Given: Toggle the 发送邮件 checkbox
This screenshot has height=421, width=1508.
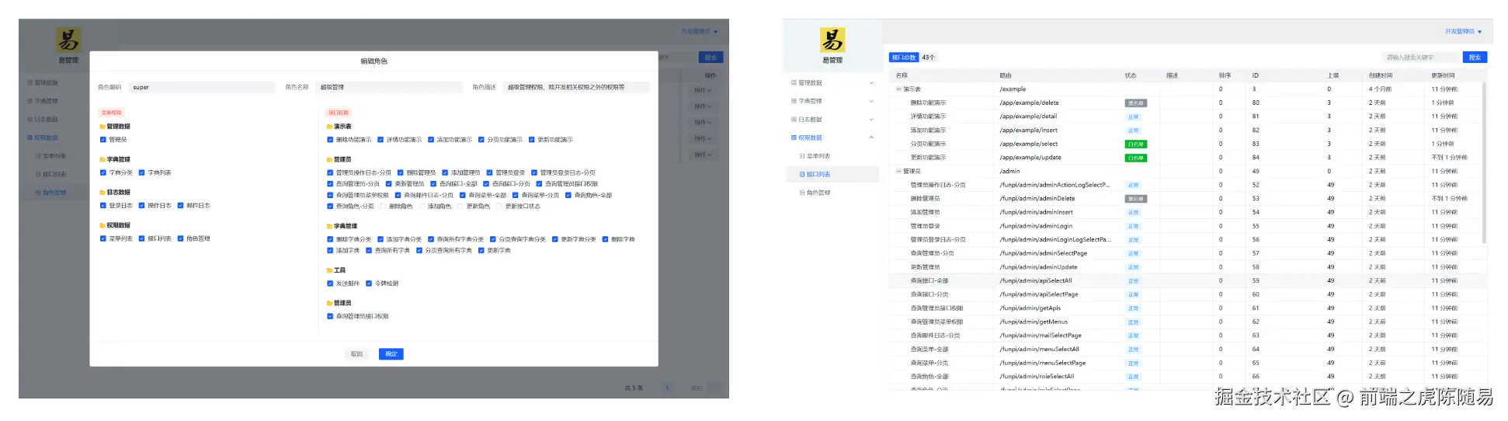Looking at the screenshot, I should (330, 284).
